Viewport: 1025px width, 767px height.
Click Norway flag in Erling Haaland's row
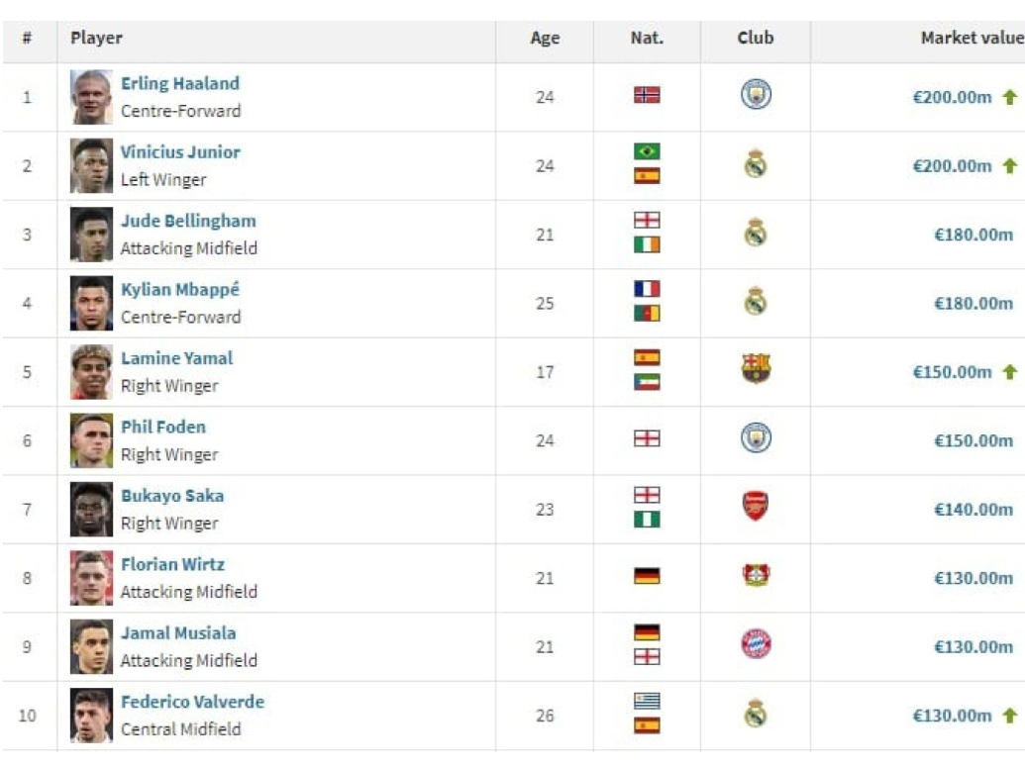click(647, 95)
